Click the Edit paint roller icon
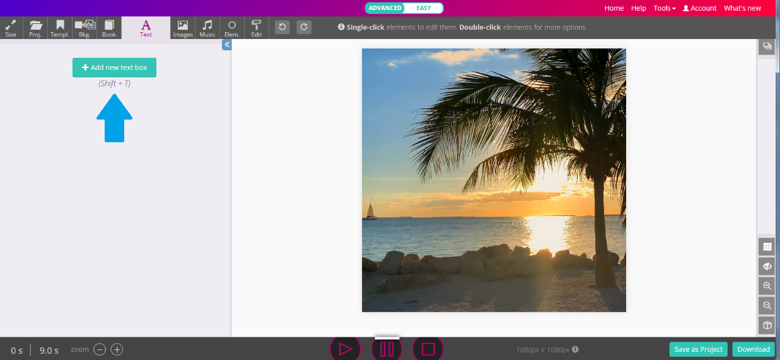Viewport: 780px width, 360px height. [256, 28]
